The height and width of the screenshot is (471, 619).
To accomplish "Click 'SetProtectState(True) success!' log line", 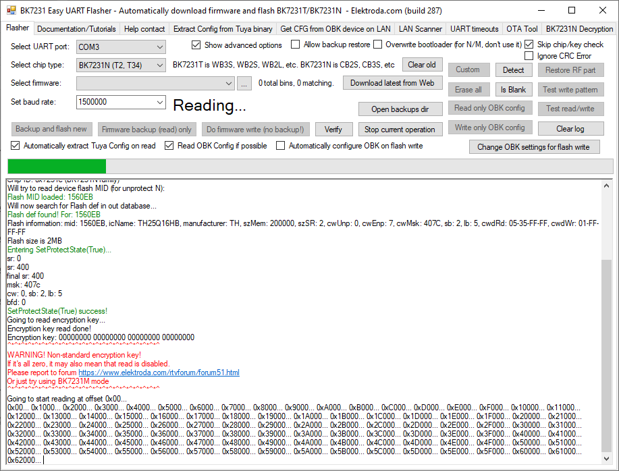I will coord(57,311).
